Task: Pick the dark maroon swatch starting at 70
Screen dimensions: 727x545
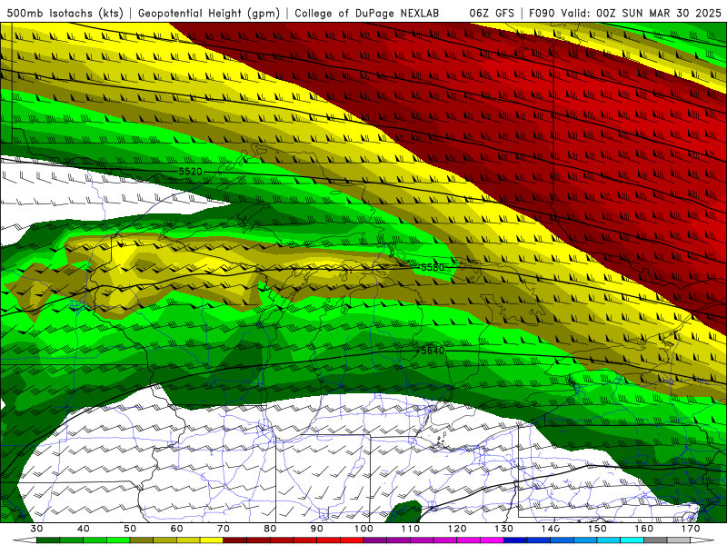Action: pos(235,540)
